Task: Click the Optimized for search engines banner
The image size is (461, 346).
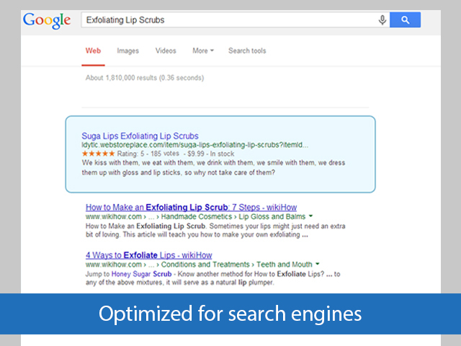Action: coord(230,314)
